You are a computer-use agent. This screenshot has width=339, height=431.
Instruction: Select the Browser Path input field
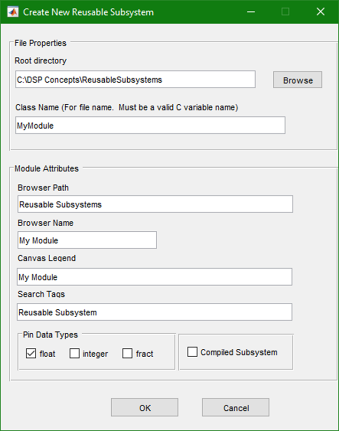point(155,204)
